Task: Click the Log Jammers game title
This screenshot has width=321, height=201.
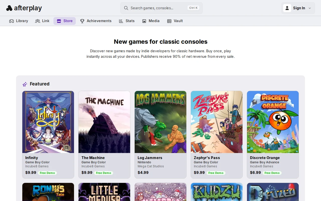Action: click(150, 158)
